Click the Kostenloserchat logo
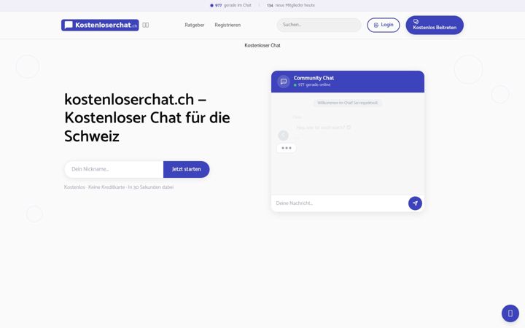The height and width of the screenshot is (328, 525). coord(100,25)
